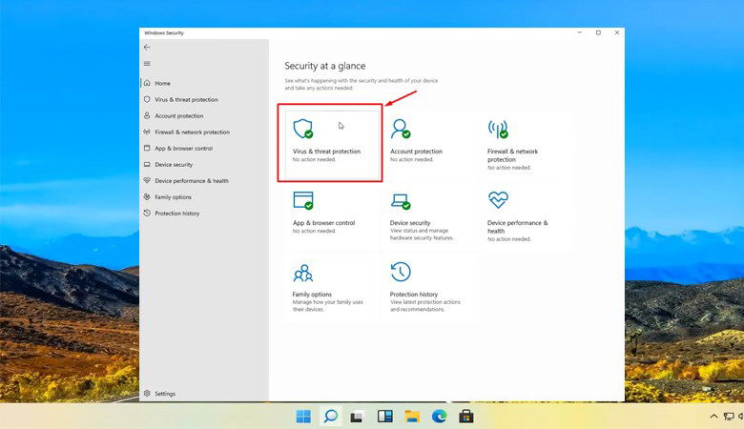The height and width of the screenshot is (429, 744).
Task: Click "View status and manage hardware security features" text
Action: tap(422, 235)
